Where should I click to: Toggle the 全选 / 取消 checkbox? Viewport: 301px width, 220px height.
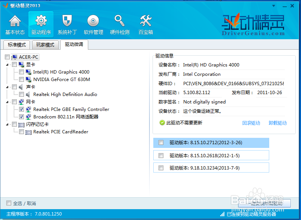coord(9,203)
